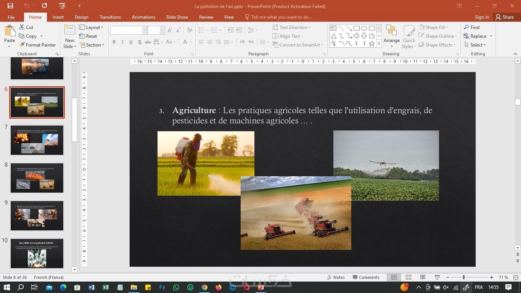
Task: Fit slide to current window icon
Action: click(x=515, y=277)
